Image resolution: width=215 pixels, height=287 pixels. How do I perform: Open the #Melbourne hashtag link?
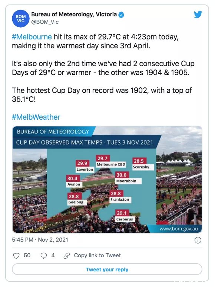tap(32, 37)
